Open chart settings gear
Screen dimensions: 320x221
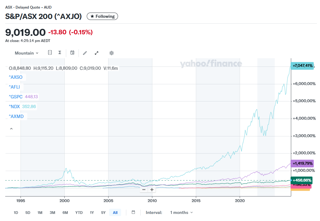coord(112,53)
